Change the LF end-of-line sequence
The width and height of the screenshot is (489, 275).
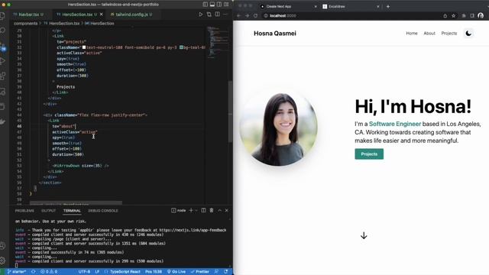97,272
